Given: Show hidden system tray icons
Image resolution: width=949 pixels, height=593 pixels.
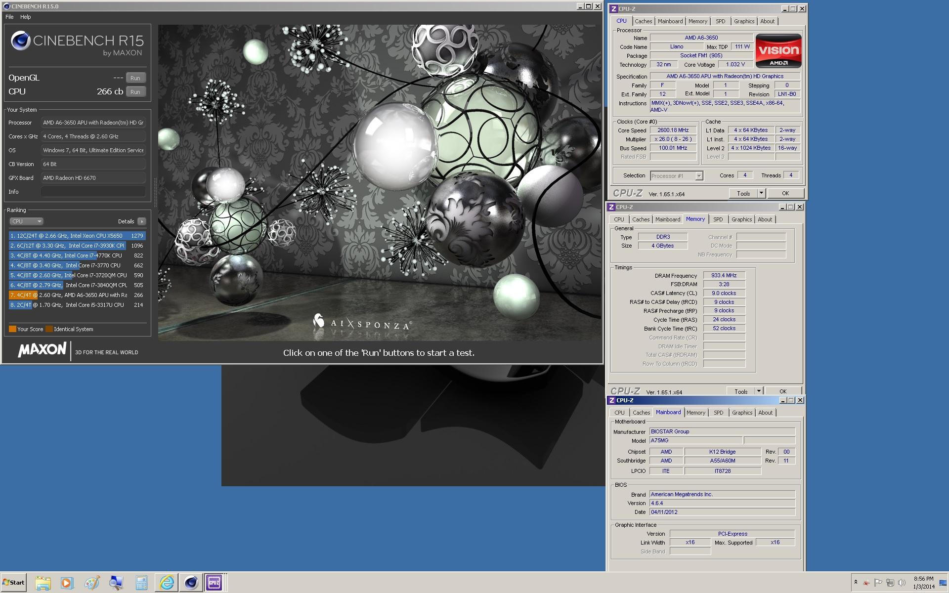Looking at the screenshot, I should click(856, 582).
